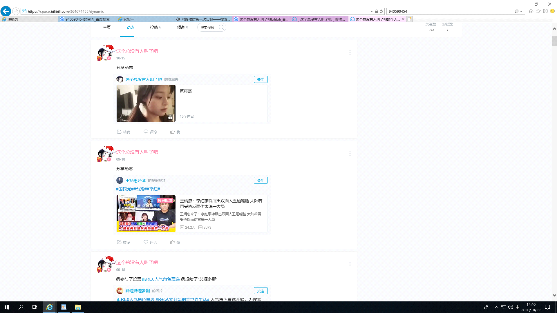The height and width of the screenshot is (313, 557).
Task: Click browser back arrow button
Action: 6,11
